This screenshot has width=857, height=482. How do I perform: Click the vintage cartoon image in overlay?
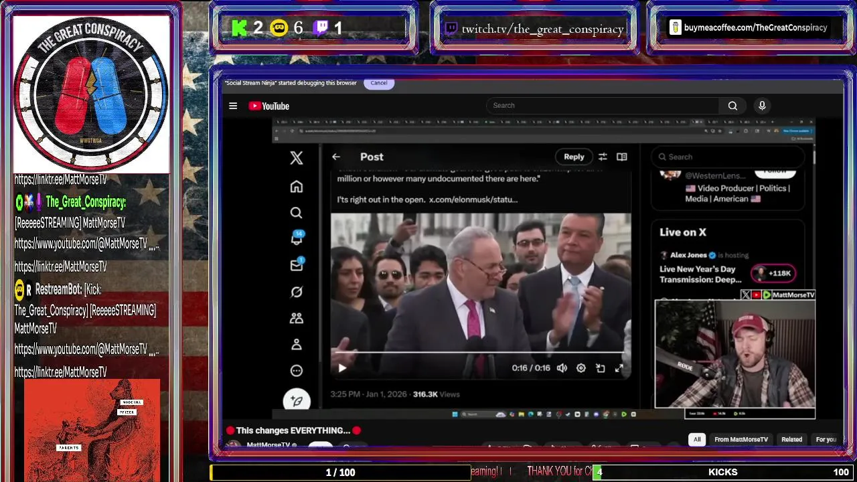(92, 430)
